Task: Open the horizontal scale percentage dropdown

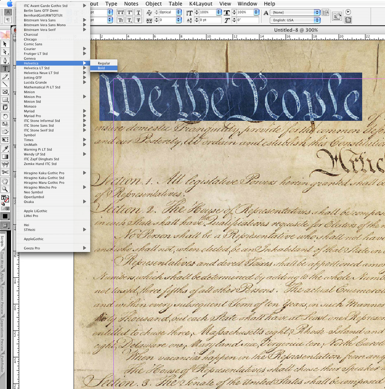Action: tap(256, 12)
